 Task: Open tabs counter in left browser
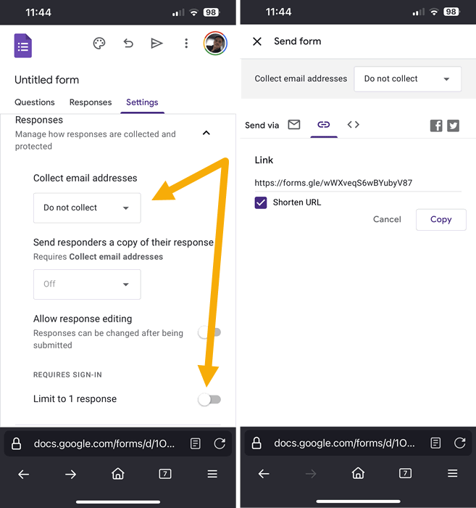165,475
